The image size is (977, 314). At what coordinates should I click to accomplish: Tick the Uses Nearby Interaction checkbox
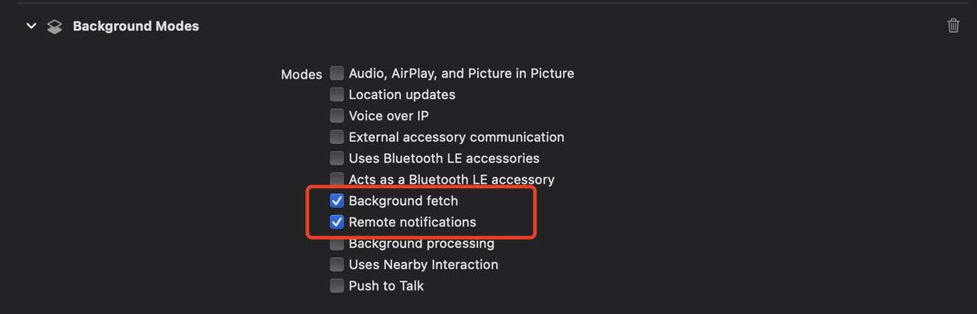pos(337,264)
